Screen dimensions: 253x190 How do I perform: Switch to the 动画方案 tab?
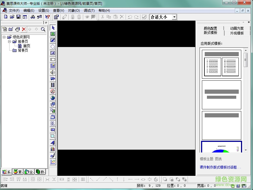237,28
